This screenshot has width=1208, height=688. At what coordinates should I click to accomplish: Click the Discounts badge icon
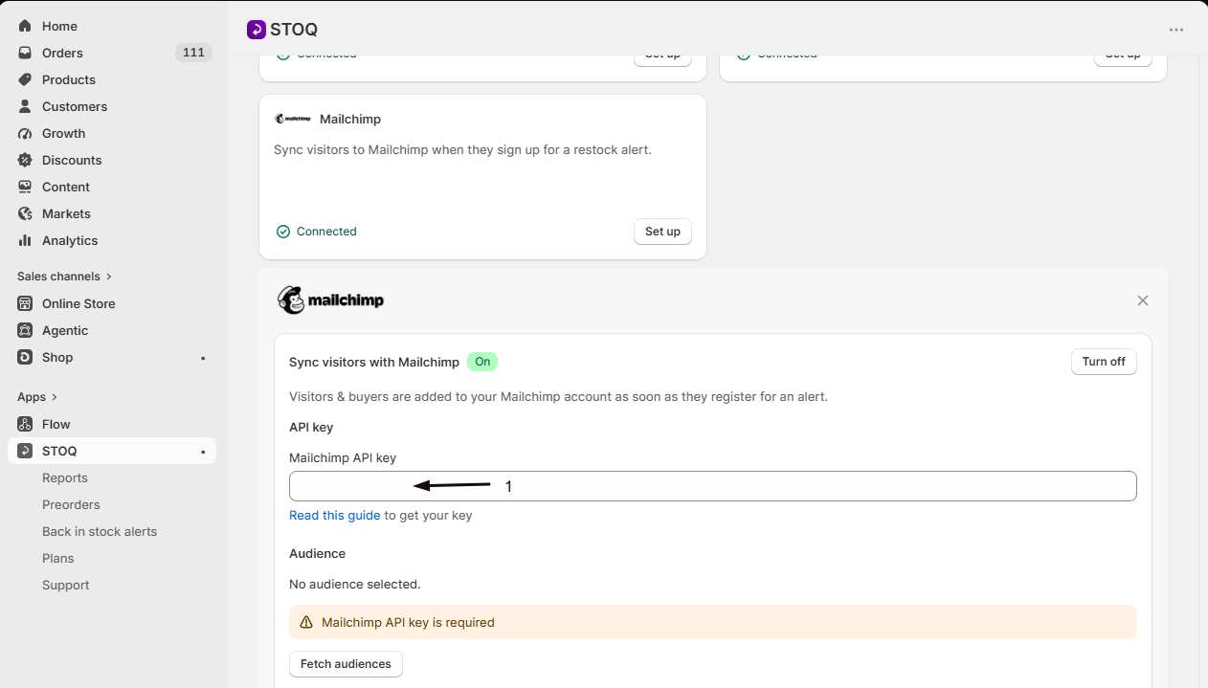tap(25, 160)
